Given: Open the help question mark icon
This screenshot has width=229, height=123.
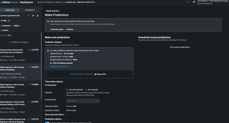Looking at the screenshot, I should click(187, 2).
